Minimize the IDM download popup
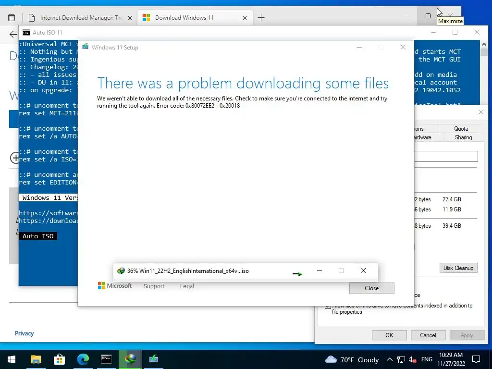The image size is (492, 369). click(320, 271)
